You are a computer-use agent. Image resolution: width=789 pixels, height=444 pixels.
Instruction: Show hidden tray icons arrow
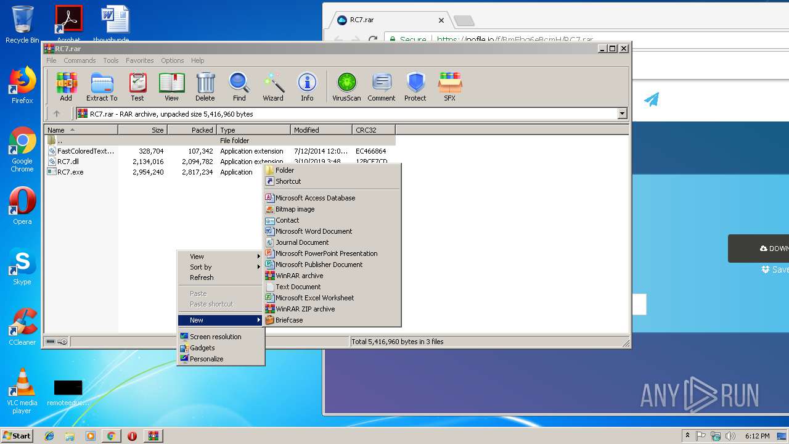[687, 436]
